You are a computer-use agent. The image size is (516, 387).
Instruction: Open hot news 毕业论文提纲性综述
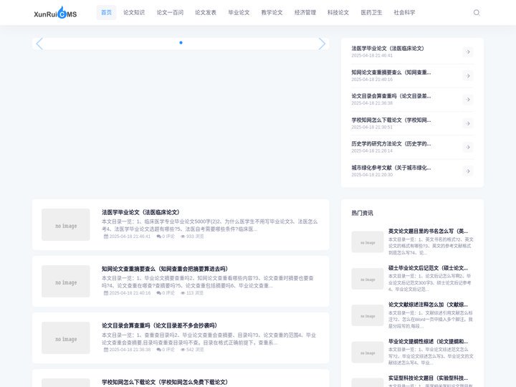[x=428, y=341]
